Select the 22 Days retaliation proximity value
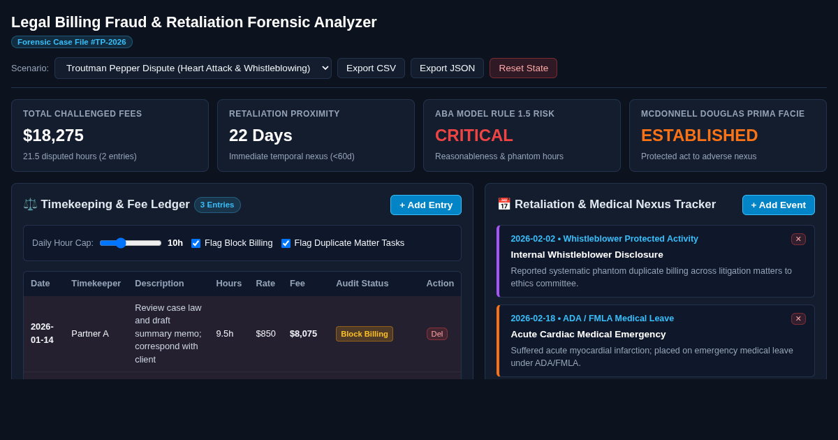 click(x=260, y=135)
